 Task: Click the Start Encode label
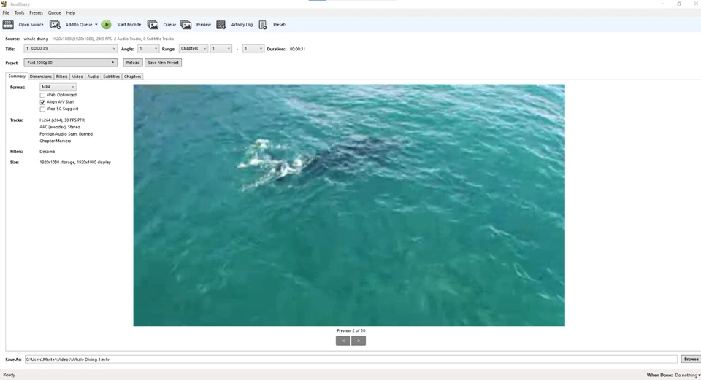point(129,25)
